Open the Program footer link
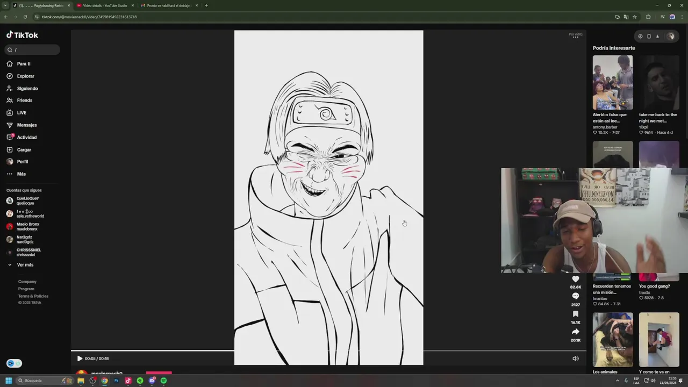688x387 pixels. pyautogui.click(x=26, y=289)
